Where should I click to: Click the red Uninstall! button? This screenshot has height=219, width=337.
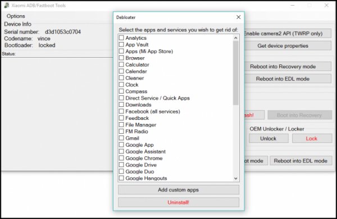[x=179, y=202]
